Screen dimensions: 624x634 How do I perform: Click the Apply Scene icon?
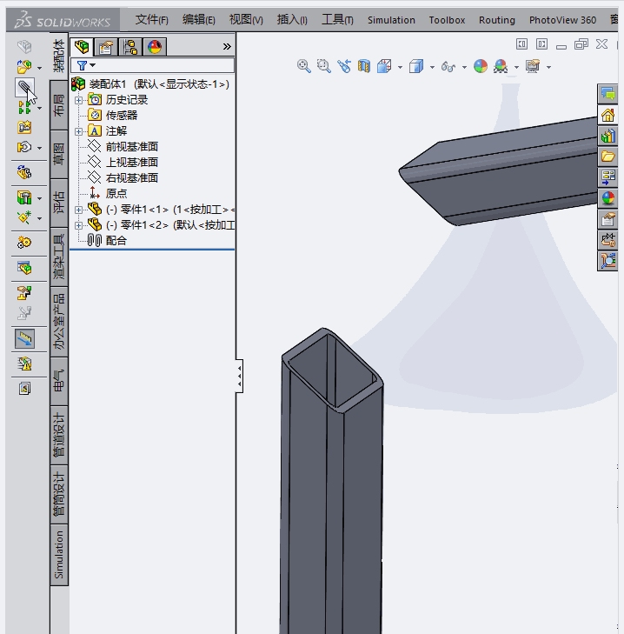501,66
